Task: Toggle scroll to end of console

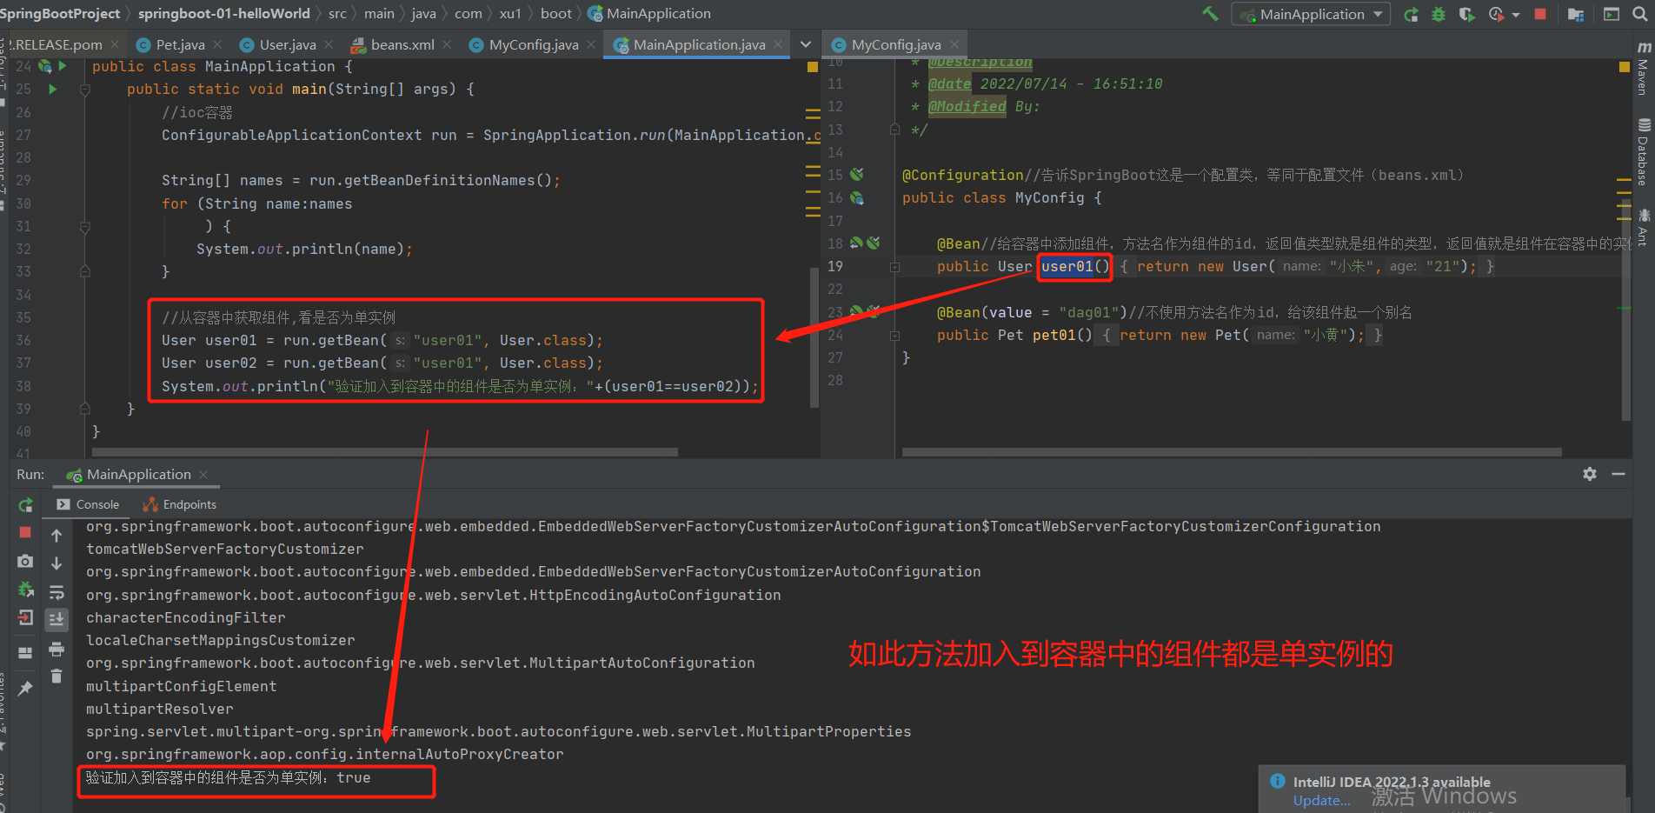Action: point(56,619)
